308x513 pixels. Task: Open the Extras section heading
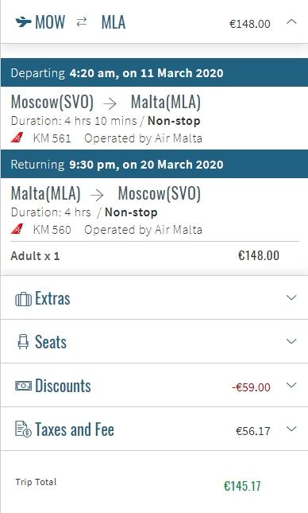[x=52, y=298]
